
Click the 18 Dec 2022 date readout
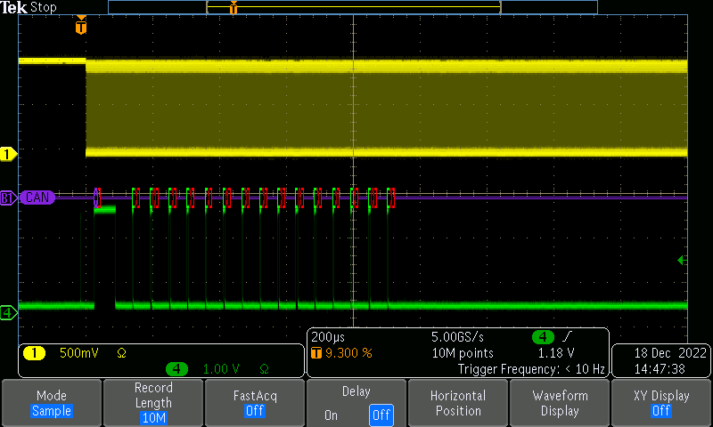(x=670, y=353)
